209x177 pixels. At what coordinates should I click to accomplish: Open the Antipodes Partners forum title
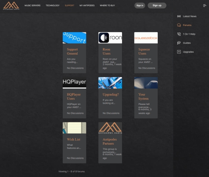coord(109,142)
